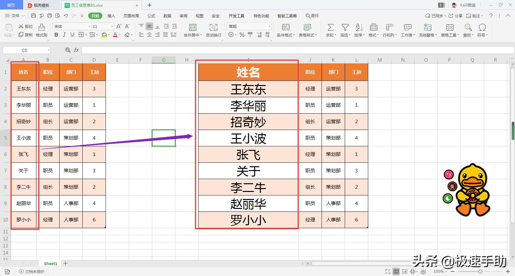Decrease indent in alignment group
The image size is (515, 276).
coord(166,26)
